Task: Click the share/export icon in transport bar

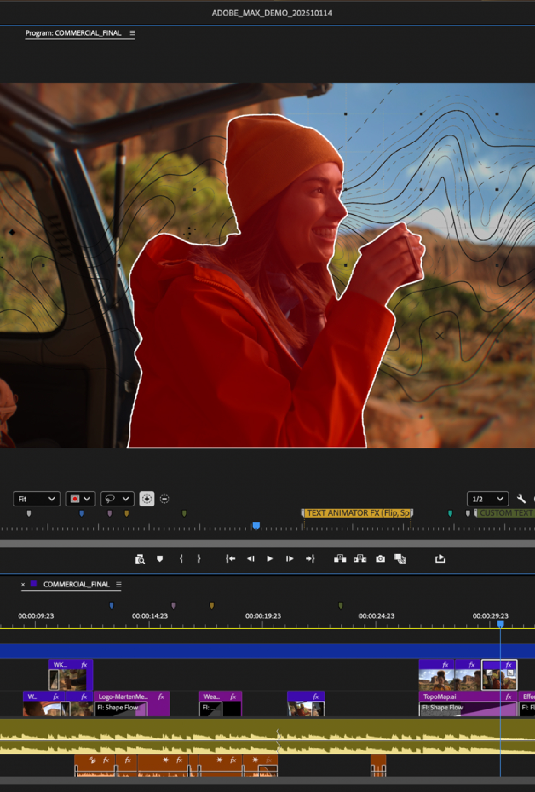Action: pos(440,559)
